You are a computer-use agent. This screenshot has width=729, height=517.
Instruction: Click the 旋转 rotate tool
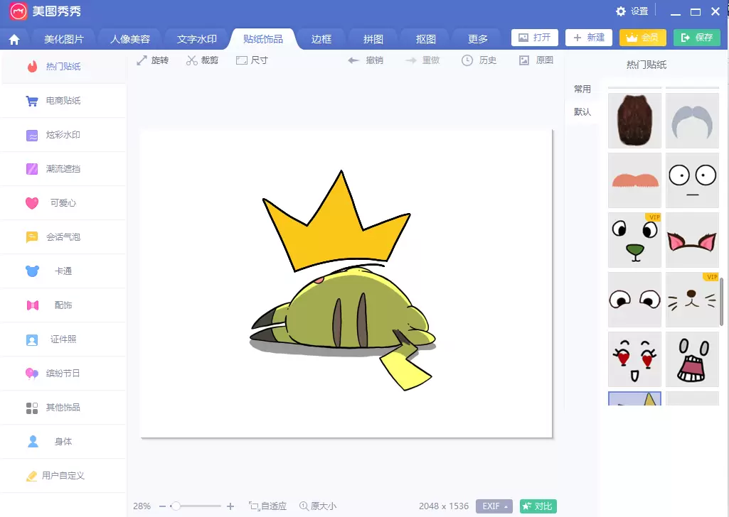pos(152,60)
